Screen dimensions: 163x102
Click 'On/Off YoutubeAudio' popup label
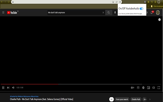[129, 8]
